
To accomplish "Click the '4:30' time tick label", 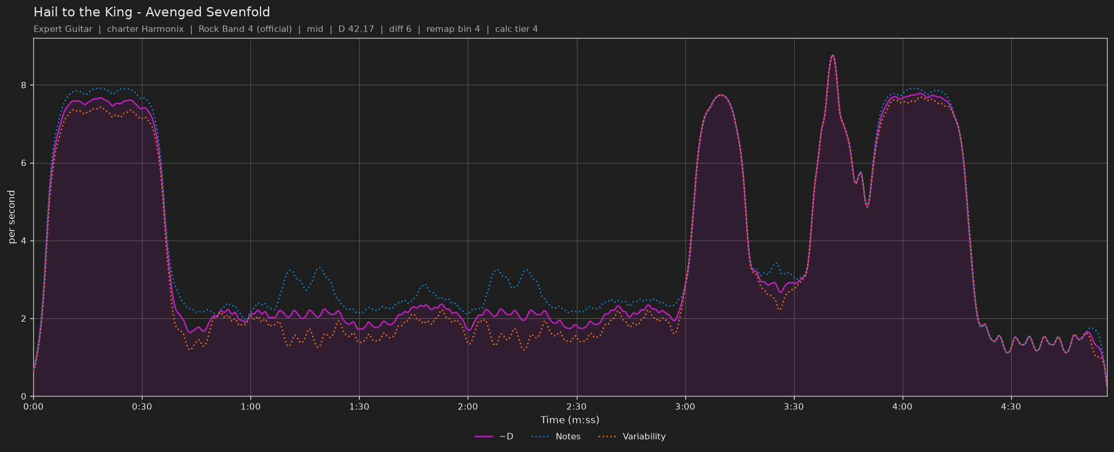I will coord(1011,406).
